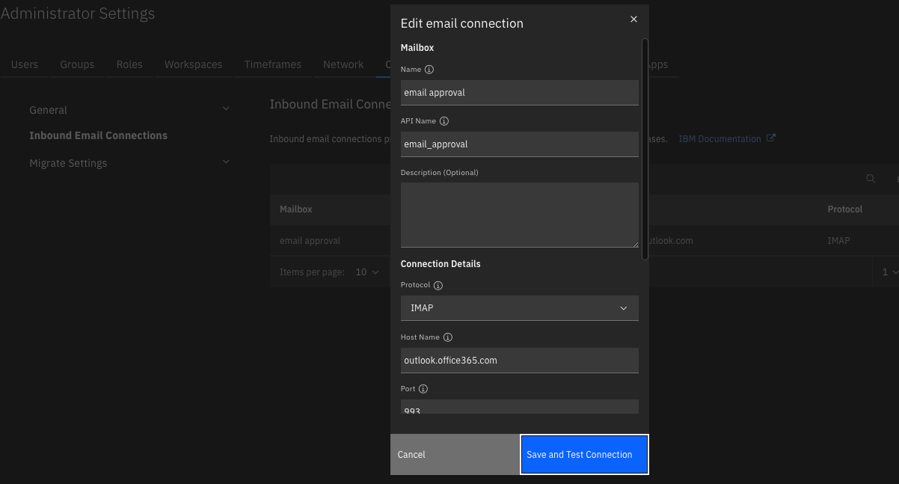Screen dimensions: 899x484
Task: Switch to the Timeframes tab
Action: click(x=273, y=64)
